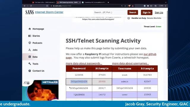This screenshot has height=107, width=190.
Task: Click the Username column header
Action: point(125,69)
